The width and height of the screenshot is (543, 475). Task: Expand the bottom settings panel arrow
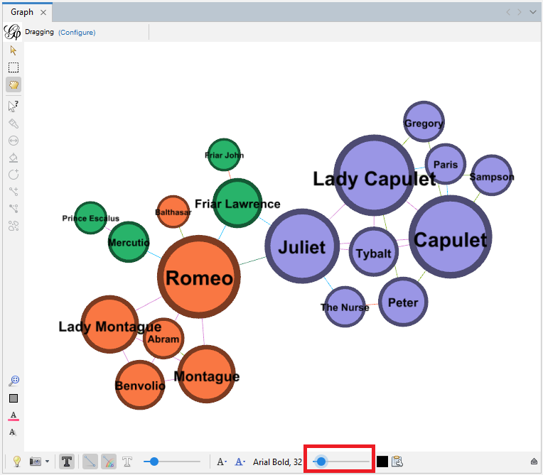coord(534,462)
